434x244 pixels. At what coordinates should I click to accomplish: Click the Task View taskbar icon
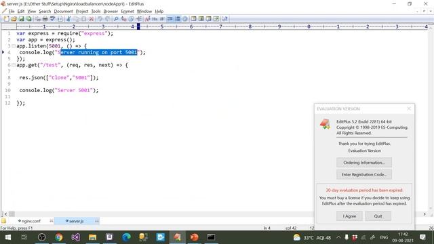point(24,237)
